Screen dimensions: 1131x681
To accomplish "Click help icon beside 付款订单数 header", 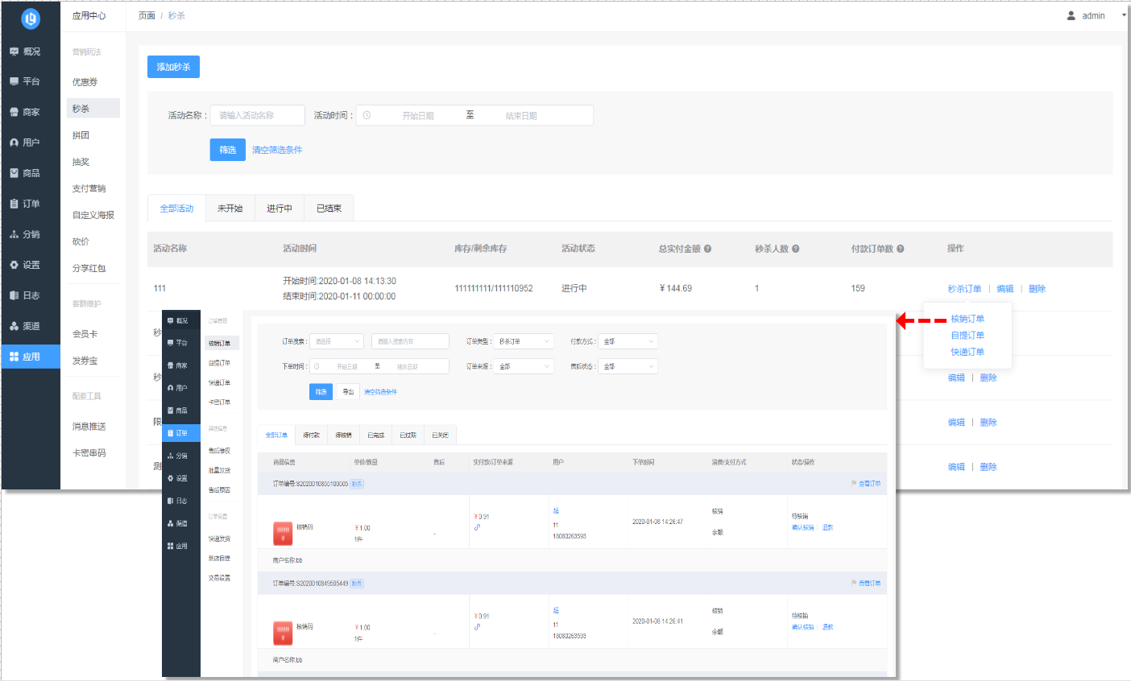I will 900,249.
